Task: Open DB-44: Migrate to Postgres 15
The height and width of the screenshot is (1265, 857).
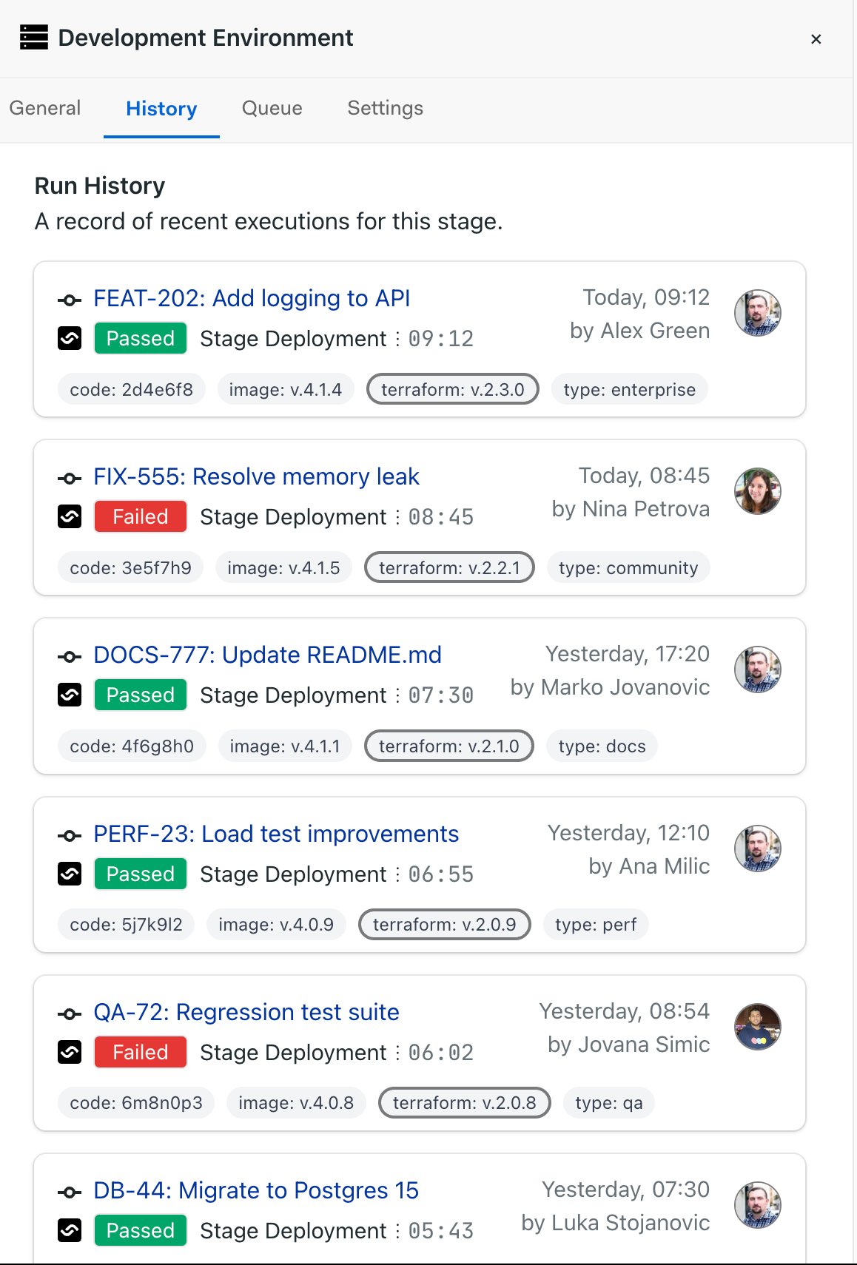Action: pyautogui.click(x=256, y=1190)
